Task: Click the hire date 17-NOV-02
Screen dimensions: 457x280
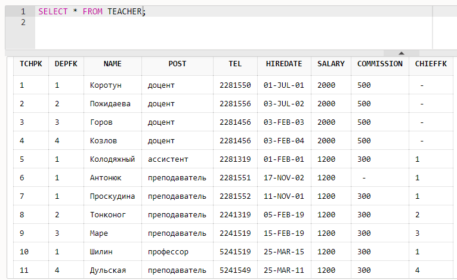Action: coord(284,178)
